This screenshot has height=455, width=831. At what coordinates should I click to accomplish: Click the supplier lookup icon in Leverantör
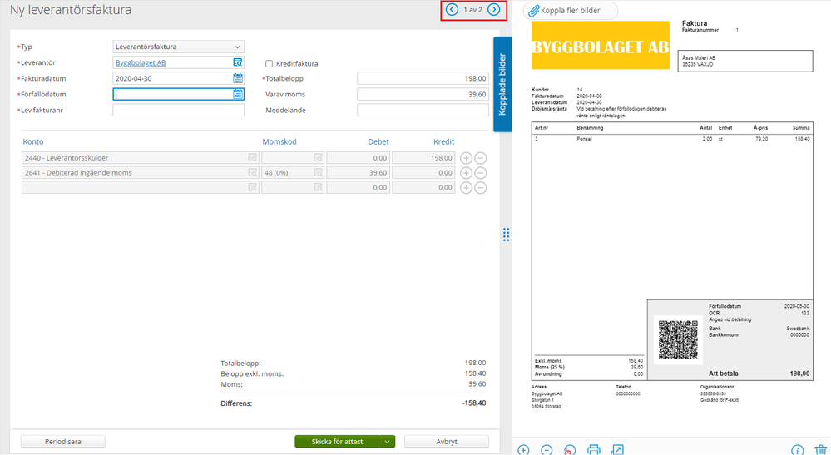[x=238, y=62]
